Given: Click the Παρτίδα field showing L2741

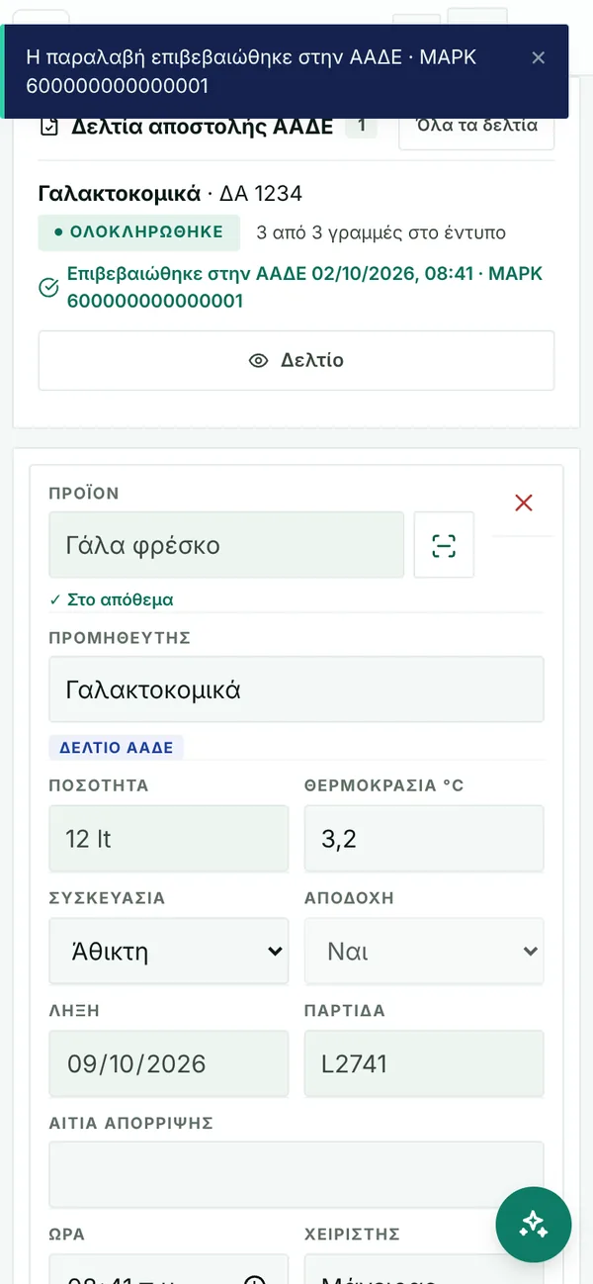Looking at the screenshot, I should (x=424, y=1063).
